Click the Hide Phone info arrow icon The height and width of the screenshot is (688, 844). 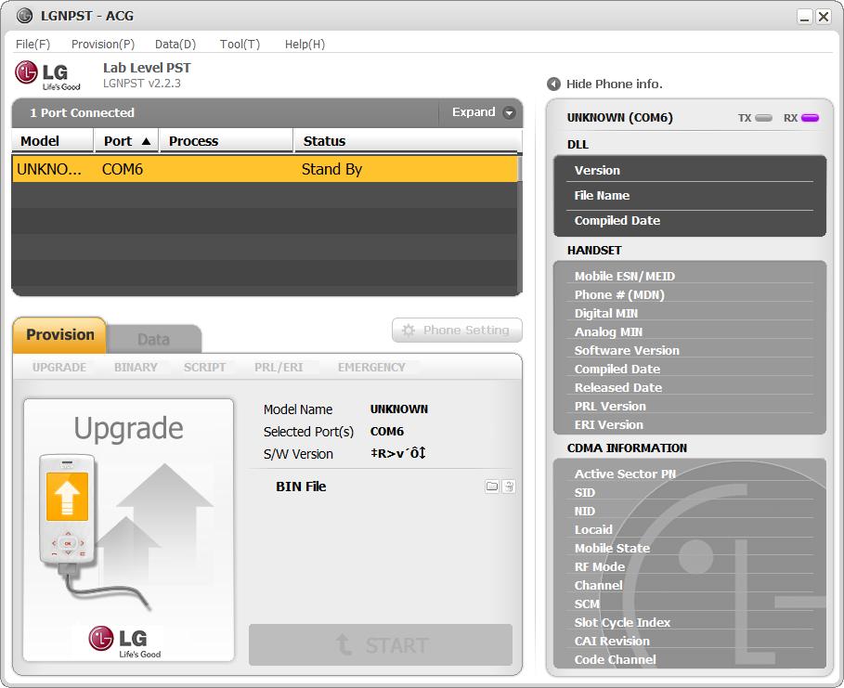pos(553,84)
